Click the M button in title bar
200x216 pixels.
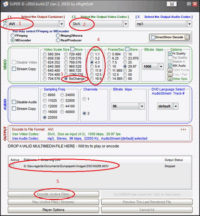pyautogui.click(x=172, y=4)
